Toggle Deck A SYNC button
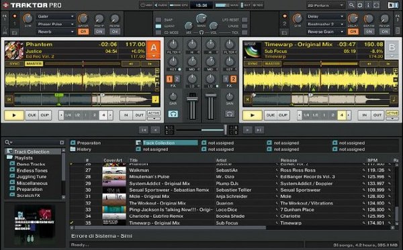 coord(15,64)
